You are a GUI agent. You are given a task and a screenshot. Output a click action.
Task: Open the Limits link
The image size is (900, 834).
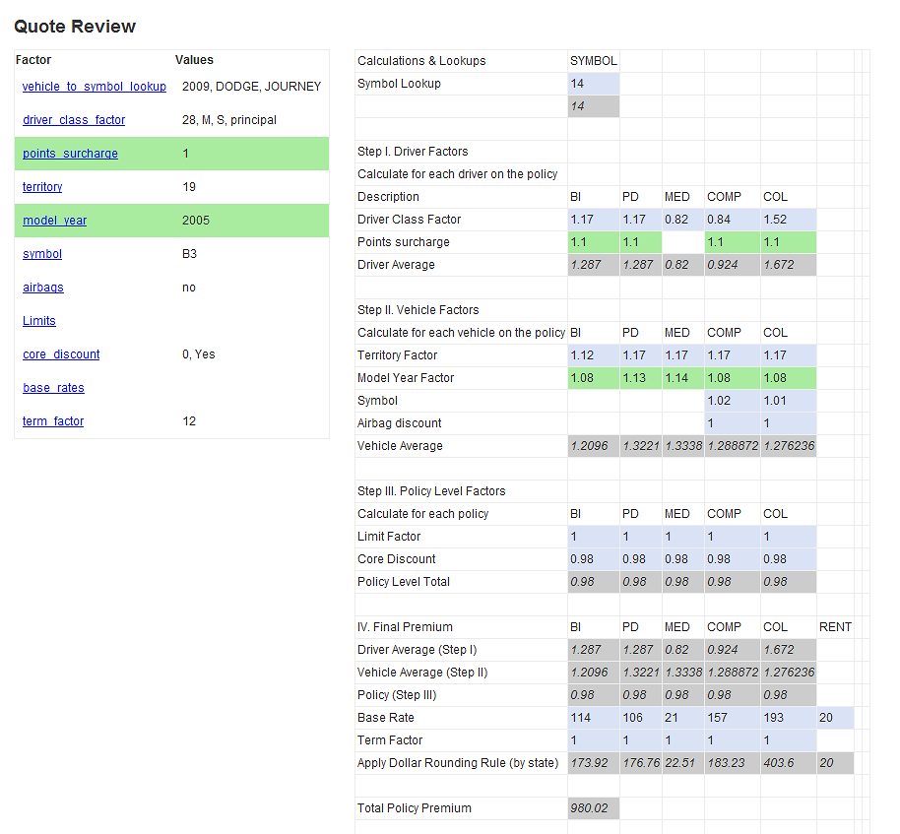[x=39, y=321]
